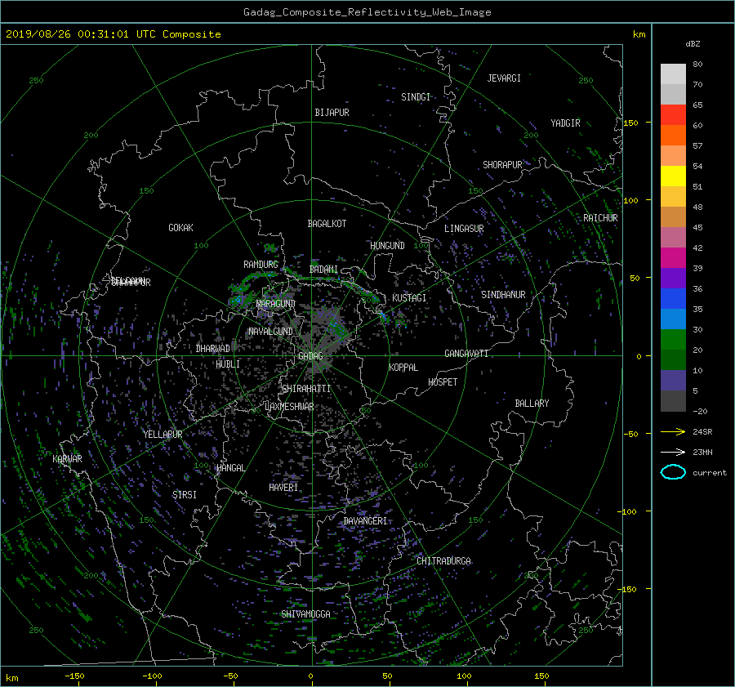Click the DHARWAD place label
Screen dimensions: 735x687
pyautogui.click(x=212, y=349)
